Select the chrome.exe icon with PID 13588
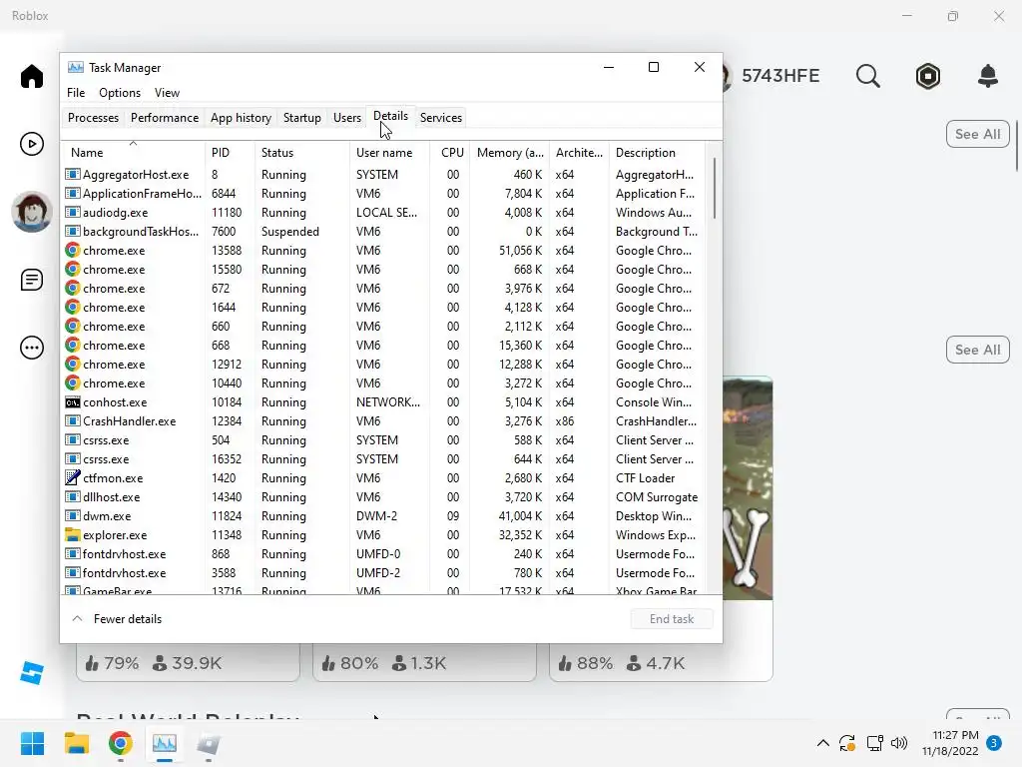This screenshot has width=1022, height=767. pos(72,251)
